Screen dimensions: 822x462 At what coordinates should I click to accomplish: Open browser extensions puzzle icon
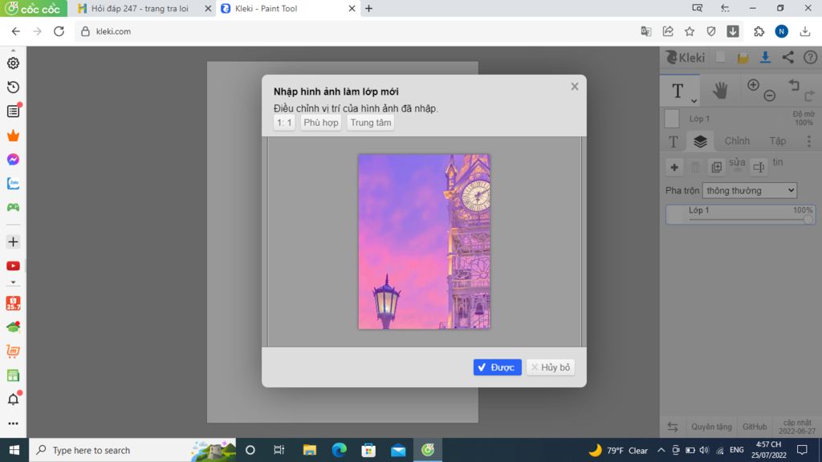click(759, 31)
